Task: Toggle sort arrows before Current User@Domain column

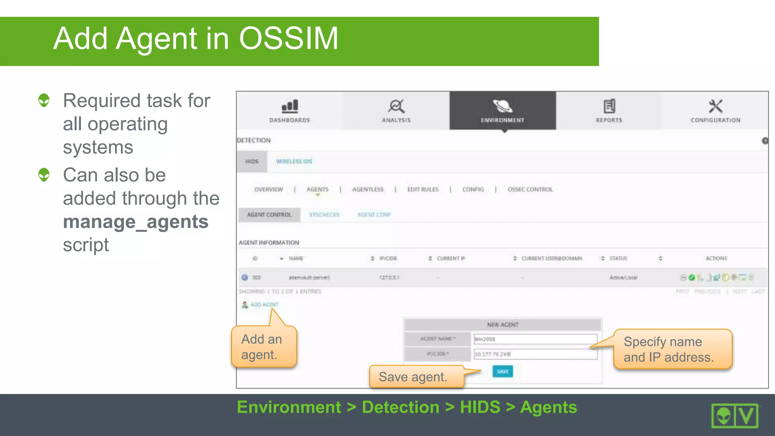Action: click(x=515, y=258)
